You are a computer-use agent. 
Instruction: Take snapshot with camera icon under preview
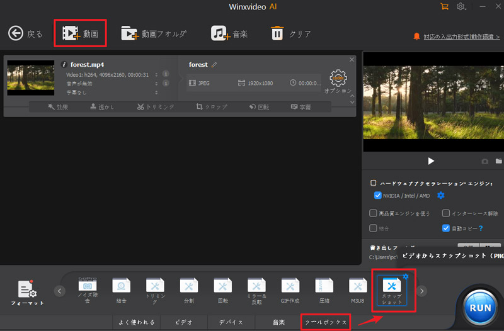[484, 162]
